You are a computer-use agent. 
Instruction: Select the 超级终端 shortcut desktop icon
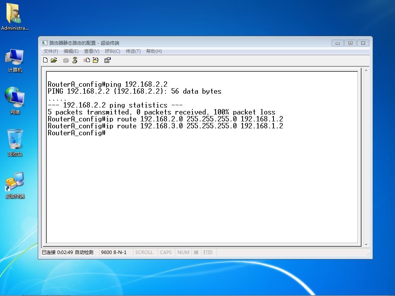[x=15, y=185]
